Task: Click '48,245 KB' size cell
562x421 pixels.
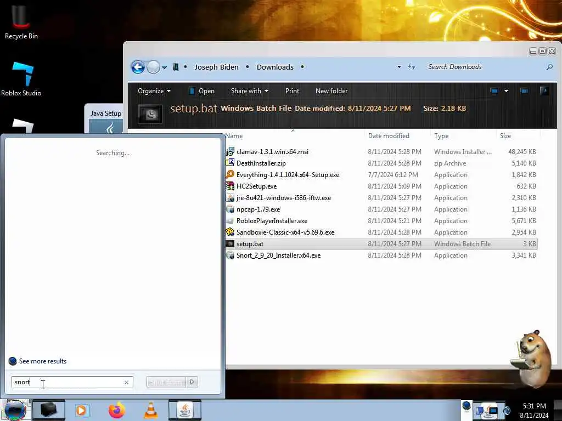Action: click(x=522, y=152)
